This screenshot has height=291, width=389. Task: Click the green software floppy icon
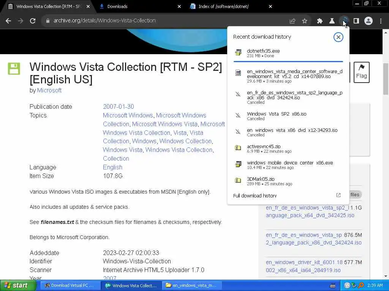[x=14, y=69]
